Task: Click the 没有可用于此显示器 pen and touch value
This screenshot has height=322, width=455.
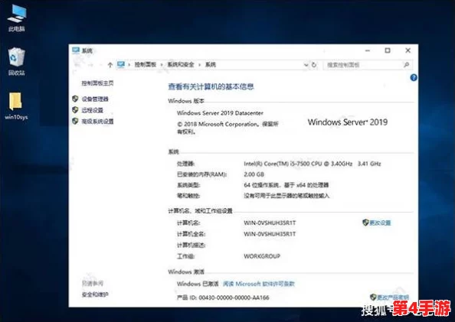Action: click(x=286, y=196)
